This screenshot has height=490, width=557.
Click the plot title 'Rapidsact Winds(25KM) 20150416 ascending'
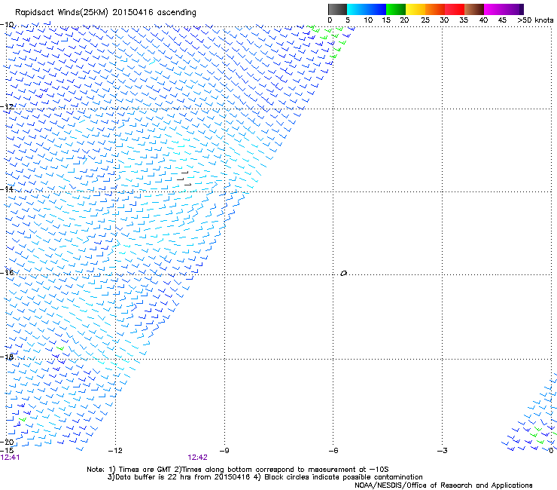coord(105,13)
